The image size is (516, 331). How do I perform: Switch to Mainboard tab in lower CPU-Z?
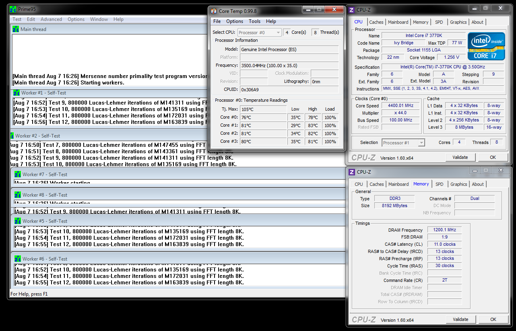point(398,184)
